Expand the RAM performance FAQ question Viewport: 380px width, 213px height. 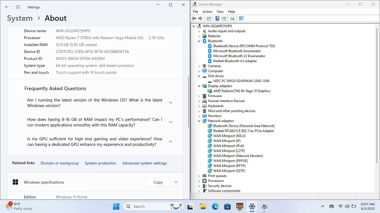(x=171, y=122)
